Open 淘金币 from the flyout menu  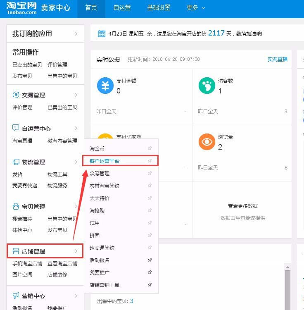click(97, 148)
